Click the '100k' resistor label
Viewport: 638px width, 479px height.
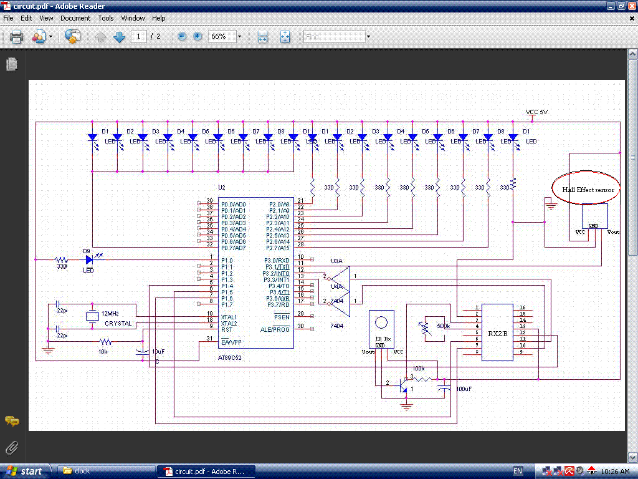click(x=419, y=369)
